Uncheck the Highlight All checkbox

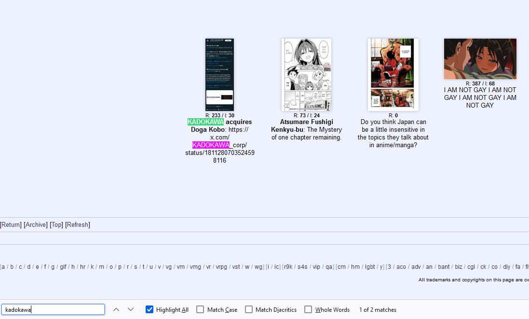tap(149, 309)
